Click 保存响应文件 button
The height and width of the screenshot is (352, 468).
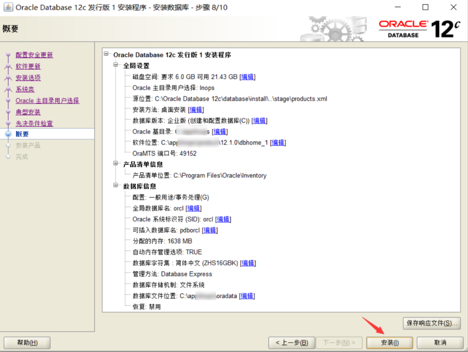coord(432,323)
